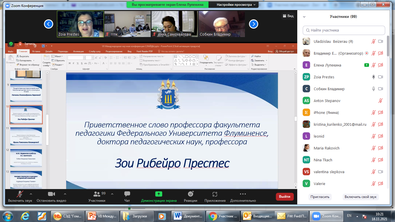395x222 pixels.
Task: Open Загрузки folder in taskbar
Action: point(137,216)
